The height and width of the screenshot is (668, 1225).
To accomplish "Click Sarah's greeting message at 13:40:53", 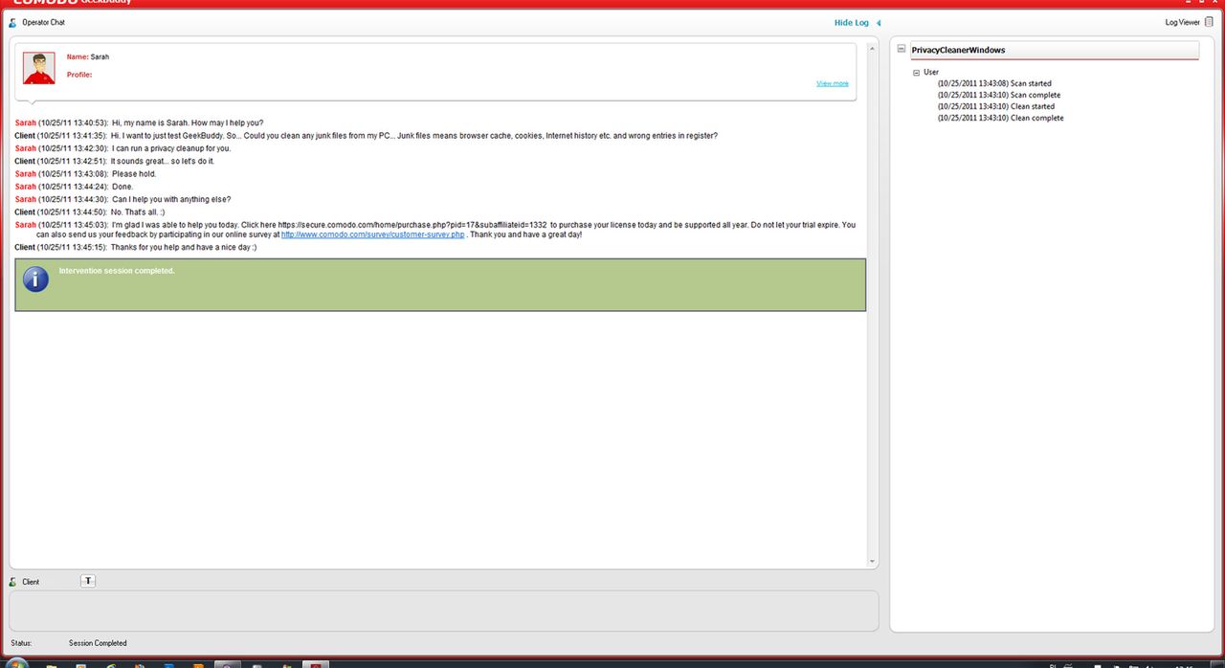I will [x=139, y=123].
